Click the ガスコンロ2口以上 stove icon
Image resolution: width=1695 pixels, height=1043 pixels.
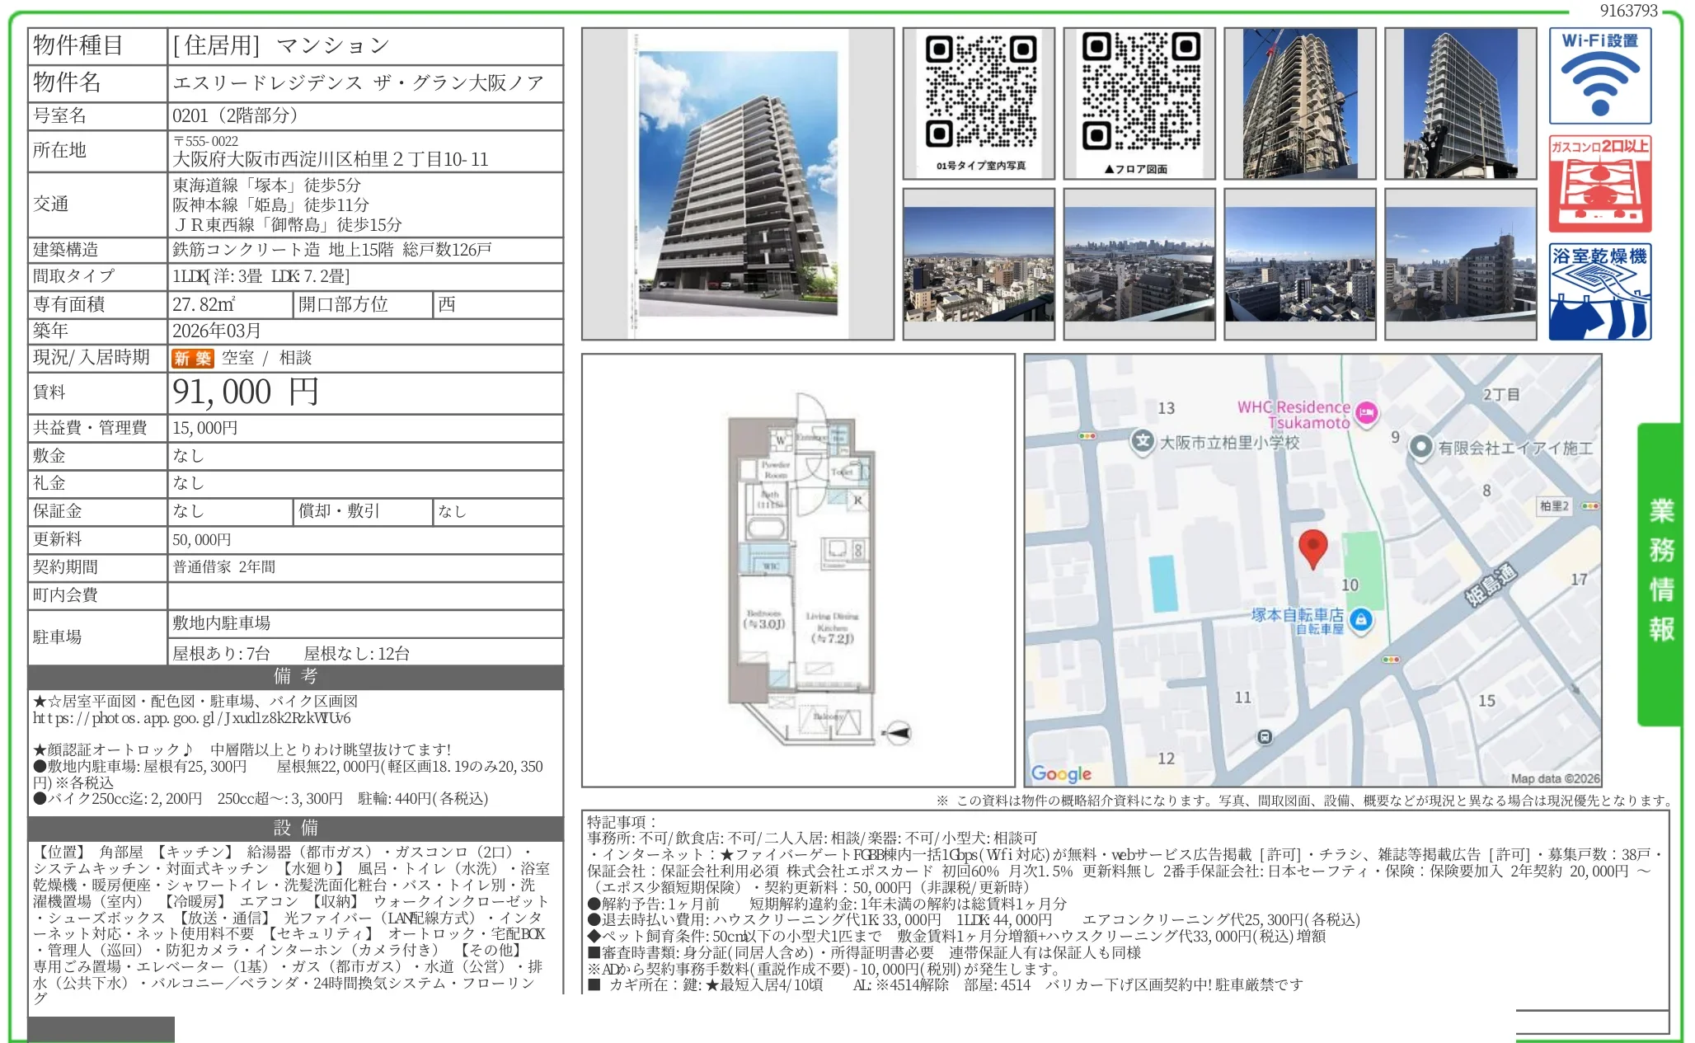tap(1599, 184)
